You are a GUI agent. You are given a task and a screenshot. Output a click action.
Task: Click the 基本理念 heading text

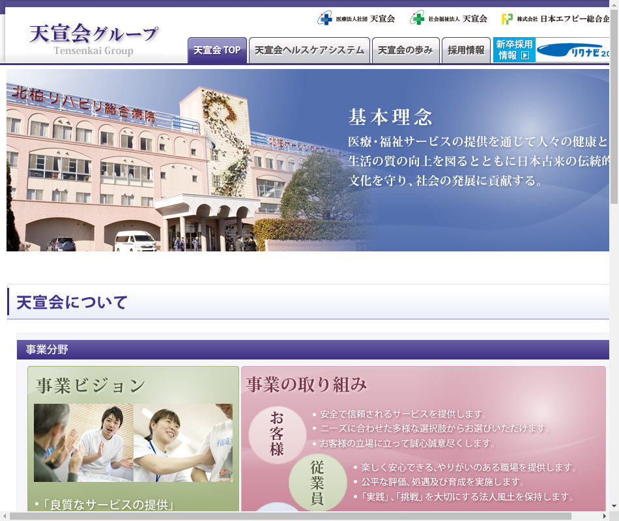tap(390, 117)
